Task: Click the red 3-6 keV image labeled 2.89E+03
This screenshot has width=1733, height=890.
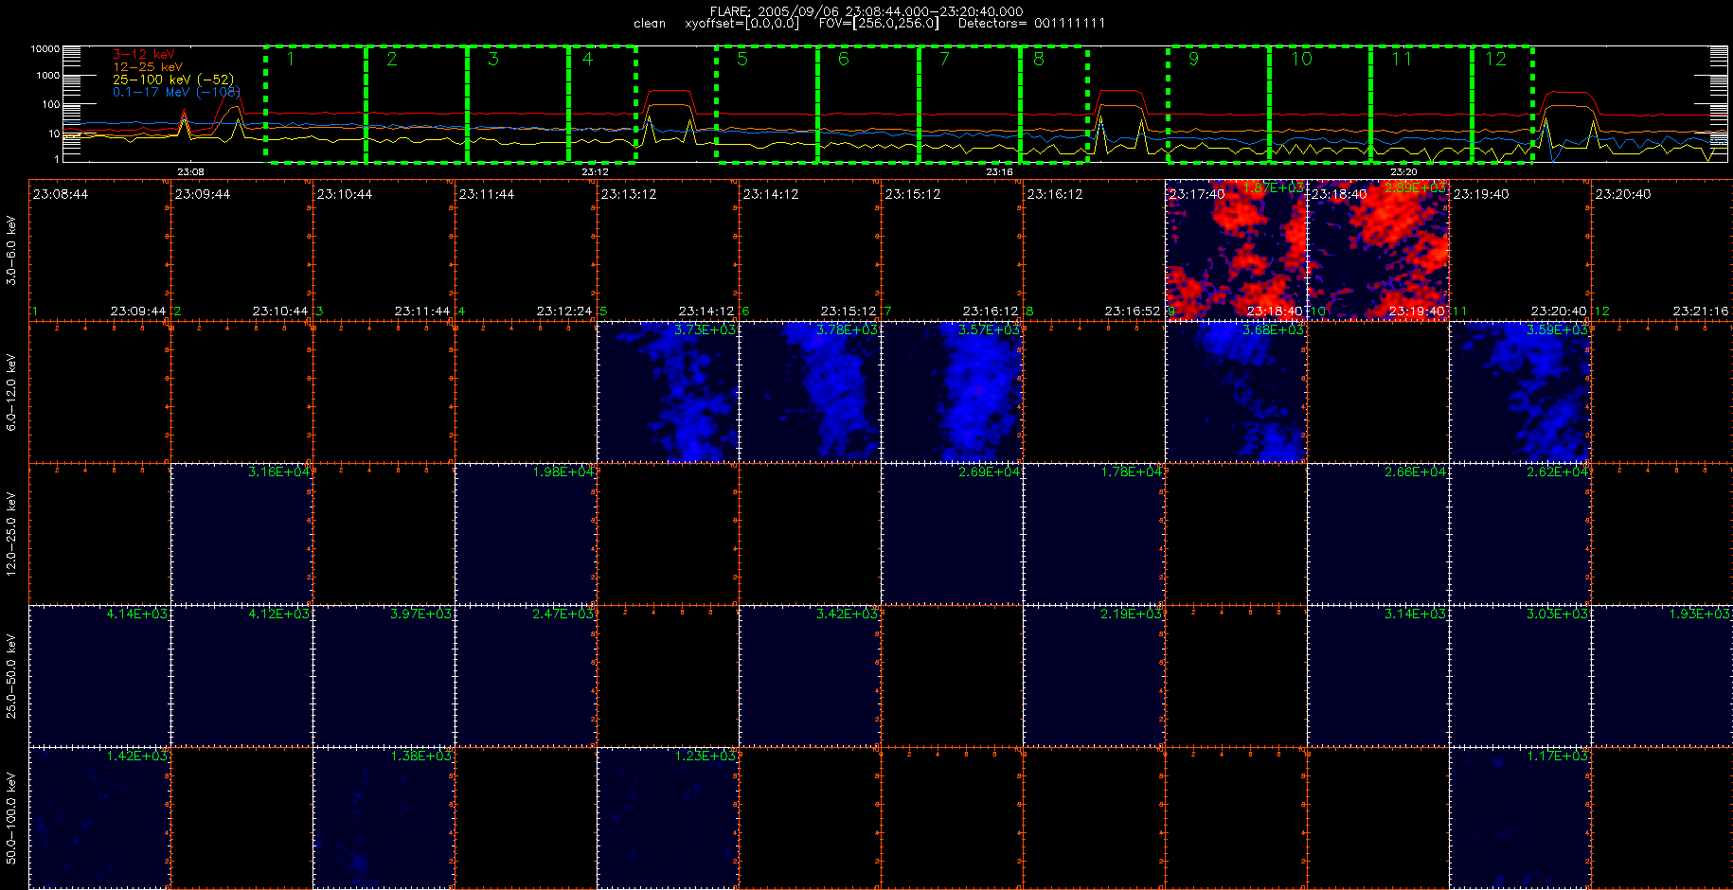Action: 1378,250
